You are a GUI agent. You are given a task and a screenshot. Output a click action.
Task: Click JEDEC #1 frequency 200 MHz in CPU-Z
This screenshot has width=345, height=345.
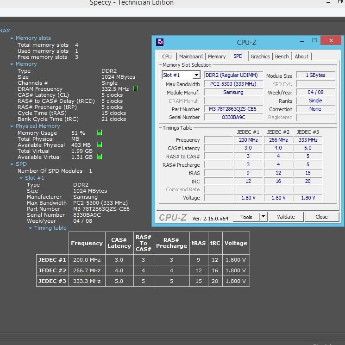(x=248, y=140)
